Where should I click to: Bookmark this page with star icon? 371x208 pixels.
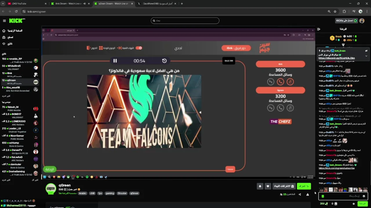(335, 12)
